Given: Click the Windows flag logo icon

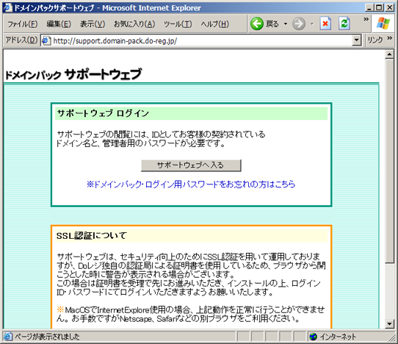Looking at the screenshot, I should pos(383,24).
